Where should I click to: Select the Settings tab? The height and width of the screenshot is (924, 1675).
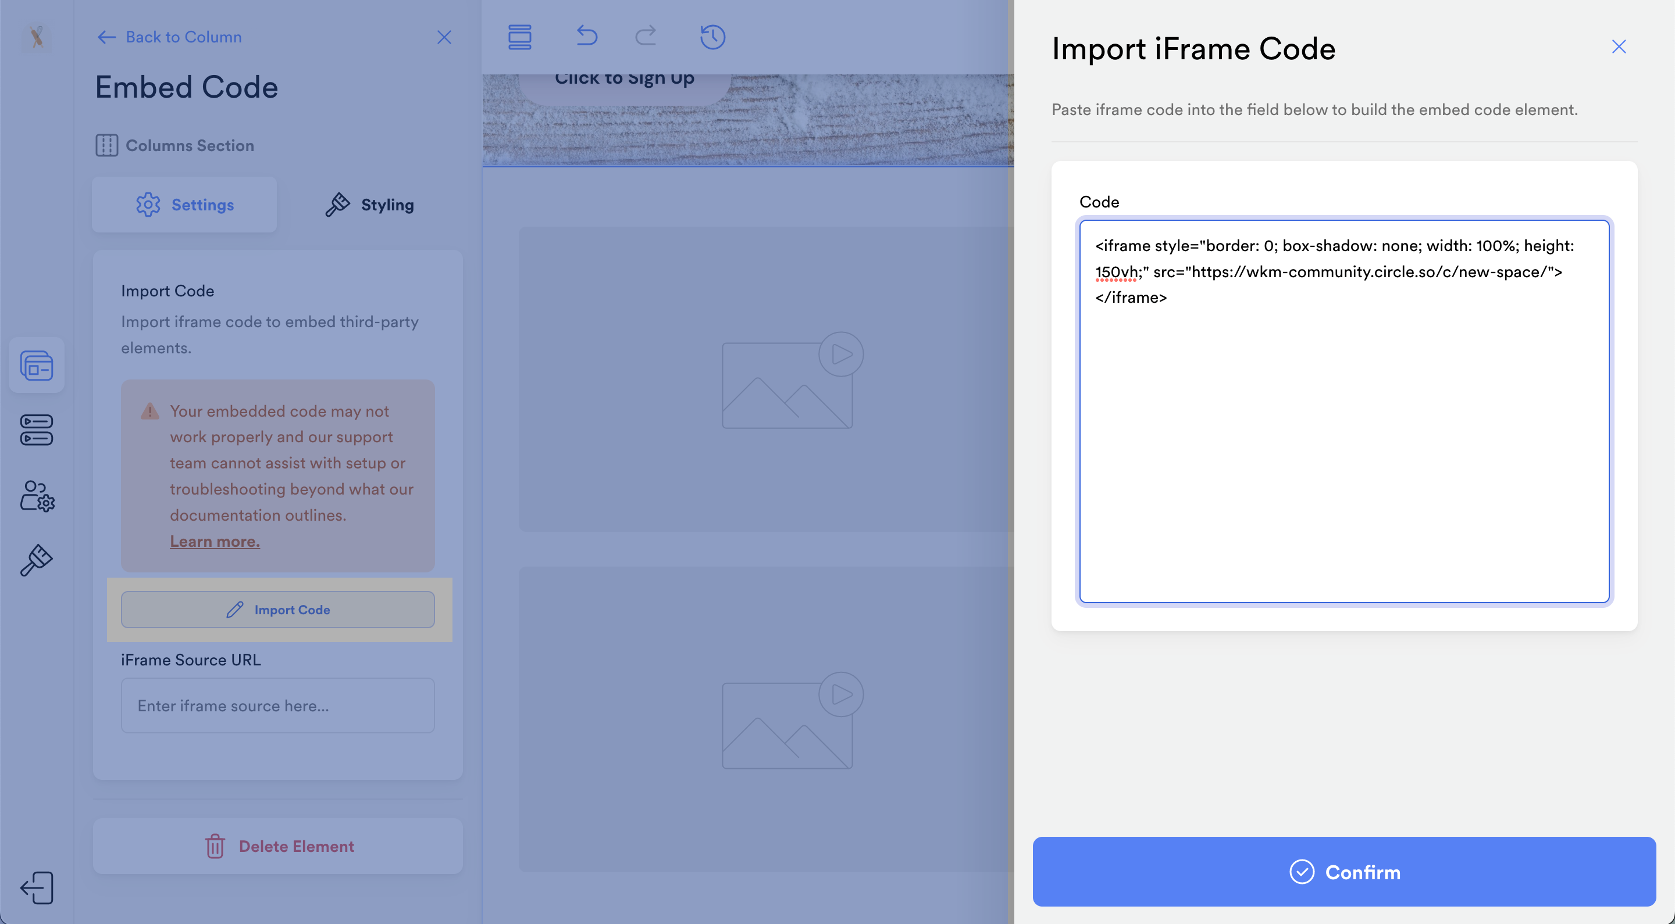185,205
